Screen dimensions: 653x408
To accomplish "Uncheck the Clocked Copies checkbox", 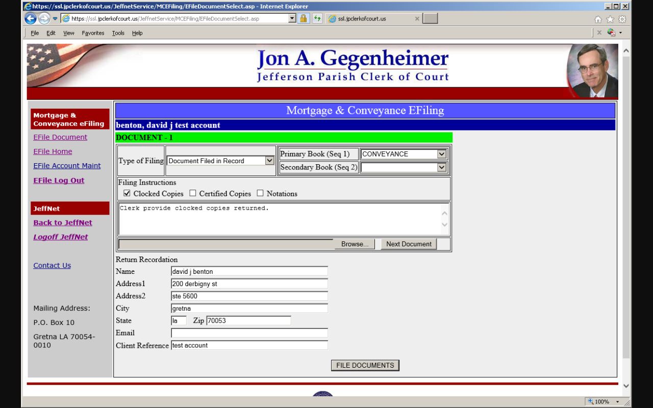I will click(x=127, y=193).
